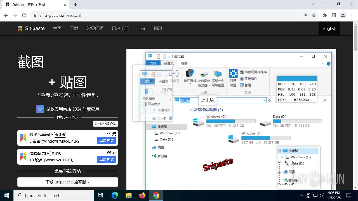Toggle the browser side panel
This screenshot has height=201, width=358.
[x=334, y=15]
